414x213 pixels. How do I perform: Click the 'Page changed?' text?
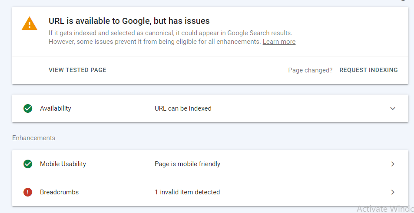click(x=310, y=70)
